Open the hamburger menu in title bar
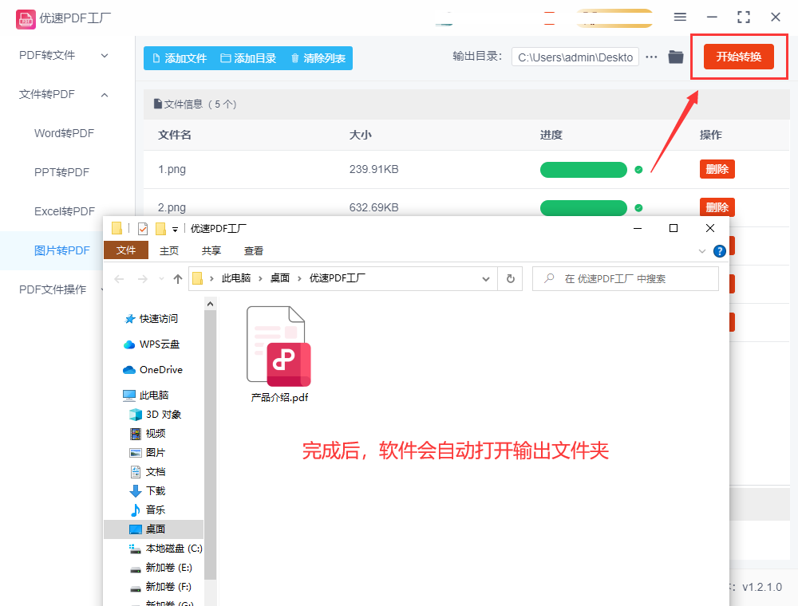Viewport: 798px width, 606px height. click(680, 17)
